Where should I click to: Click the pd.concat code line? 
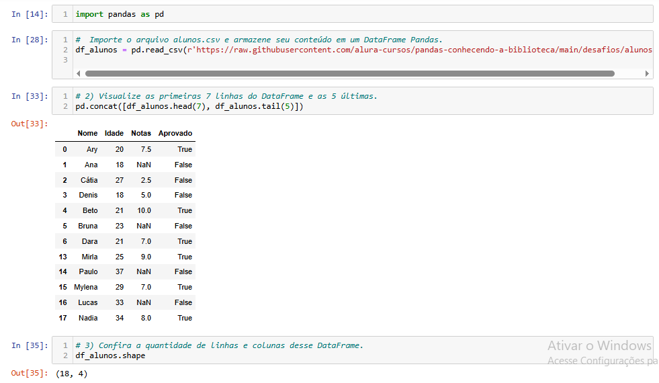click(x=189, y=107)
